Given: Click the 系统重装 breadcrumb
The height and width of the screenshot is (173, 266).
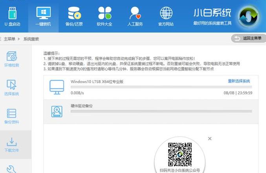Looking at the screenshot, I should 31,39.
